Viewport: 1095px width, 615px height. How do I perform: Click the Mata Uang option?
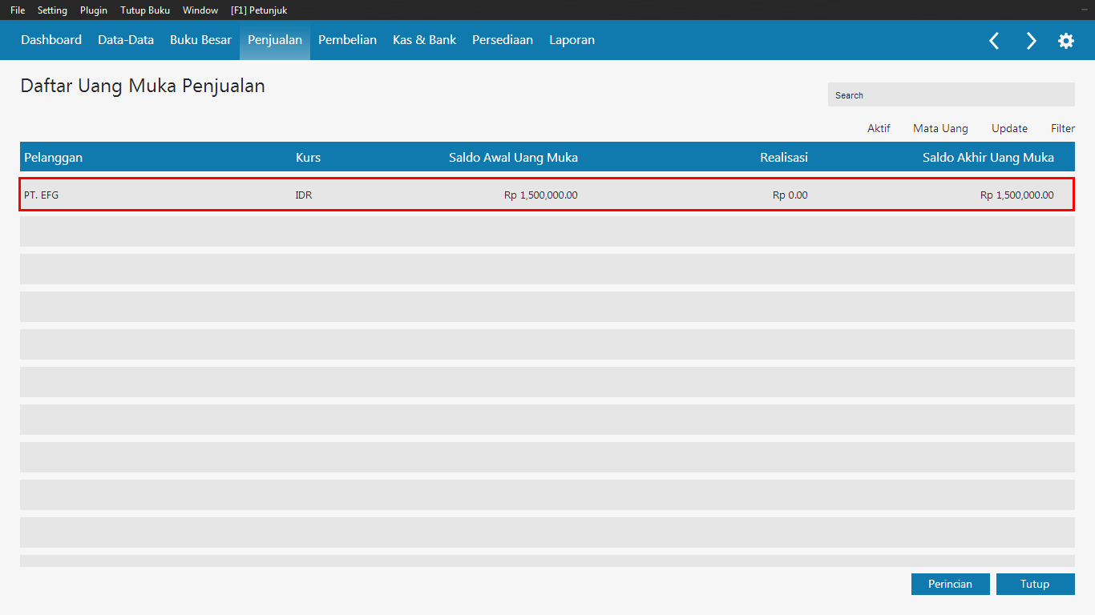click(x=940, y=128)
